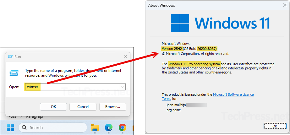
Task: Click the 'Paragraph' breadcrumb behind Run dialog
Action: 35,116
